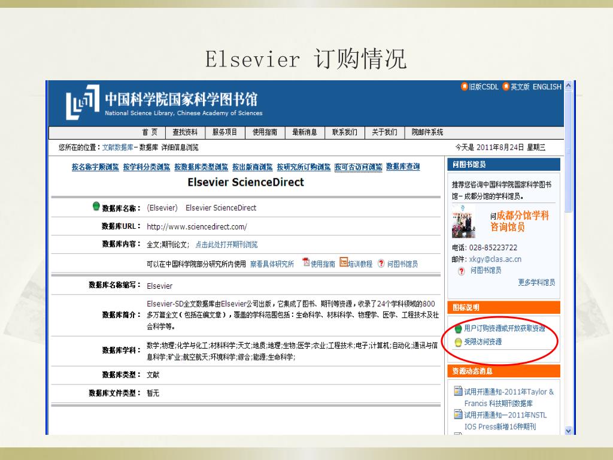Click the 问图书馆员 sidebar panel header
613x460 pixels.
coord(503,164)
